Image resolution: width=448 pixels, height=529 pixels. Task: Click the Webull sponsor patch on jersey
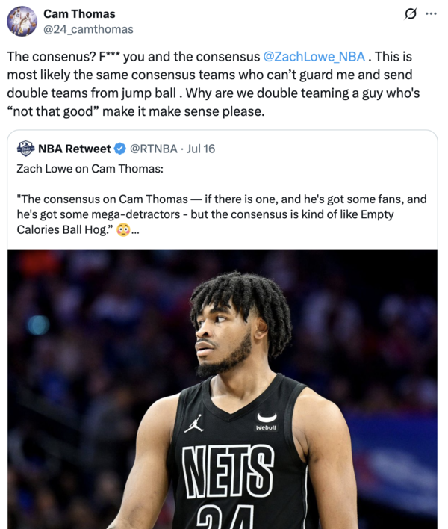[x=266, y=421]
